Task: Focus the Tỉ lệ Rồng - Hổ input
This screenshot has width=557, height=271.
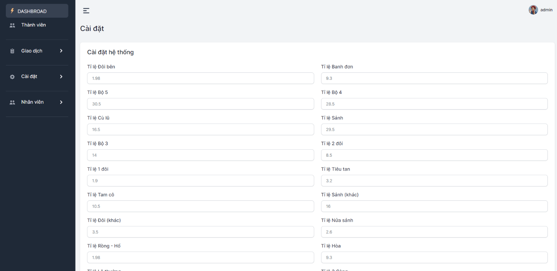Action: 201,258
